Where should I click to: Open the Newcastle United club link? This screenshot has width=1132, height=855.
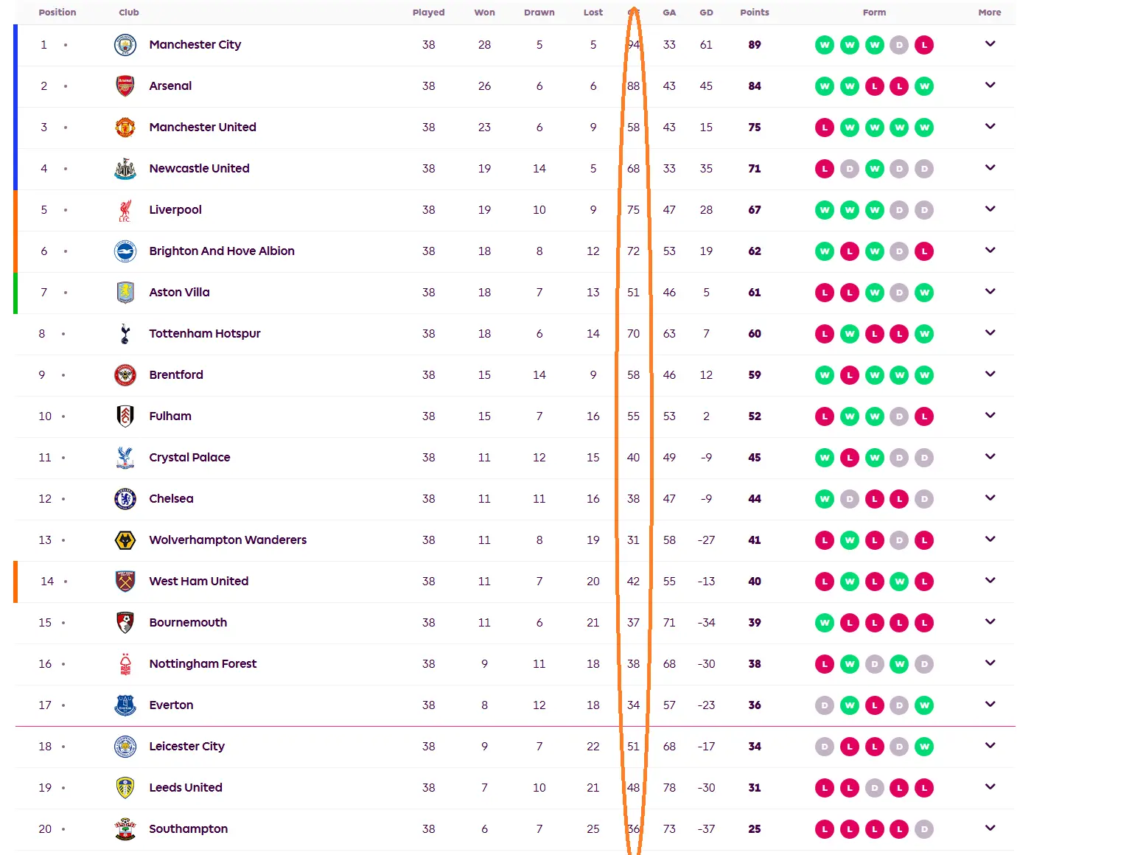199,169
